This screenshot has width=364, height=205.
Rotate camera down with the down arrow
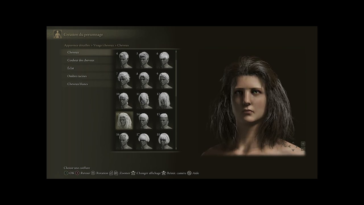click(x=293, y=150)
